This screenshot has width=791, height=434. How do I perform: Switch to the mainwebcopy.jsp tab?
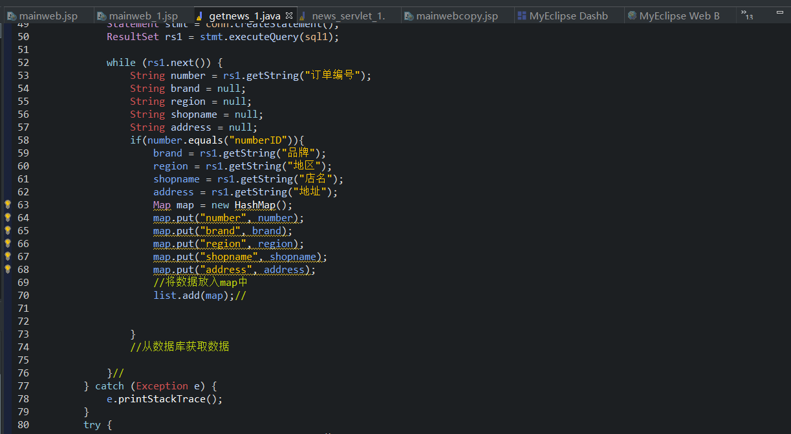pos(457,16)
